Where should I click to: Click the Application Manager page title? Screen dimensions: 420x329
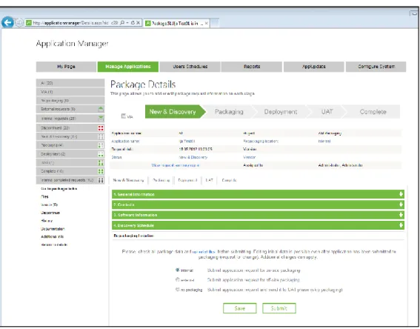click(x=73, y=44)
